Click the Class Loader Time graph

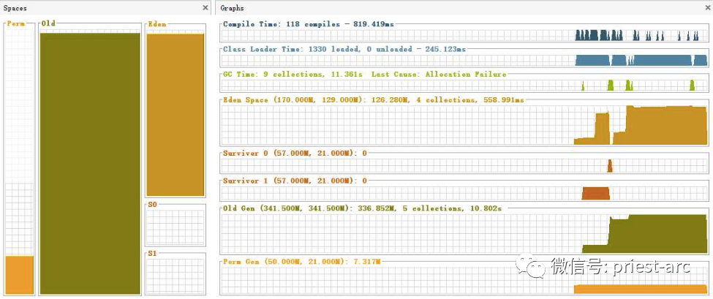coord(464,60)
